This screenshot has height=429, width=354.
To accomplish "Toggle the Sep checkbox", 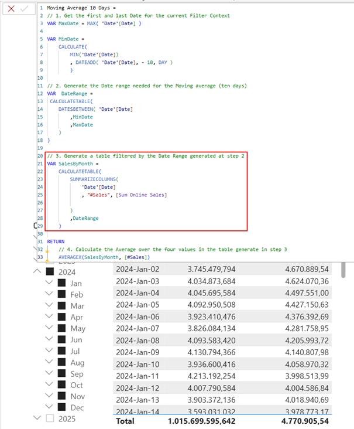I will [62, 373].
